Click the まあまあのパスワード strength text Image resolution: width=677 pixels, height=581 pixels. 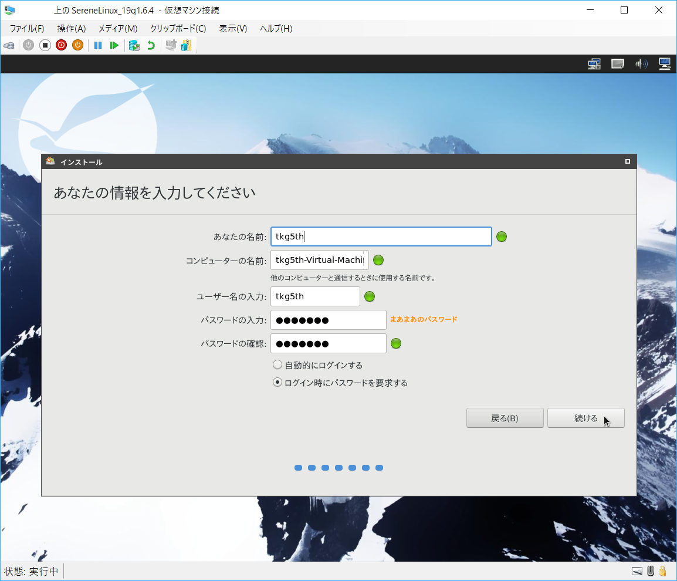[424, 320]
